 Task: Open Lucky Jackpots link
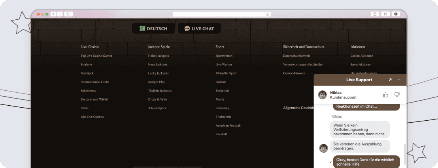159,73
